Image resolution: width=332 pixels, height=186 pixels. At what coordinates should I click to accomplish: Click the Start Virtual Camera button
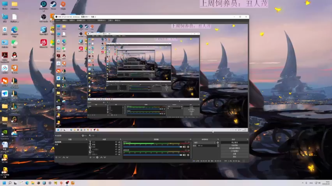pos(234,148)
